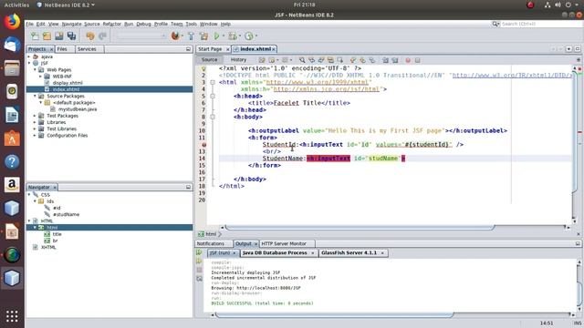Select #studName in the Navigator
This screenshot has height=328, width=584.
[x=66, y=215]
